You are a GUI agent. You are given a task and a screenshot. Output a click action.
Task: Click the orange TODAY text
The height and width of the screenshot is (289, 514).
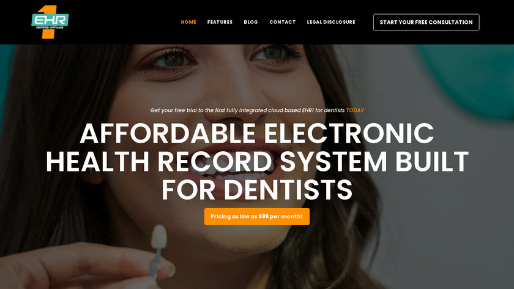point(355,111)
